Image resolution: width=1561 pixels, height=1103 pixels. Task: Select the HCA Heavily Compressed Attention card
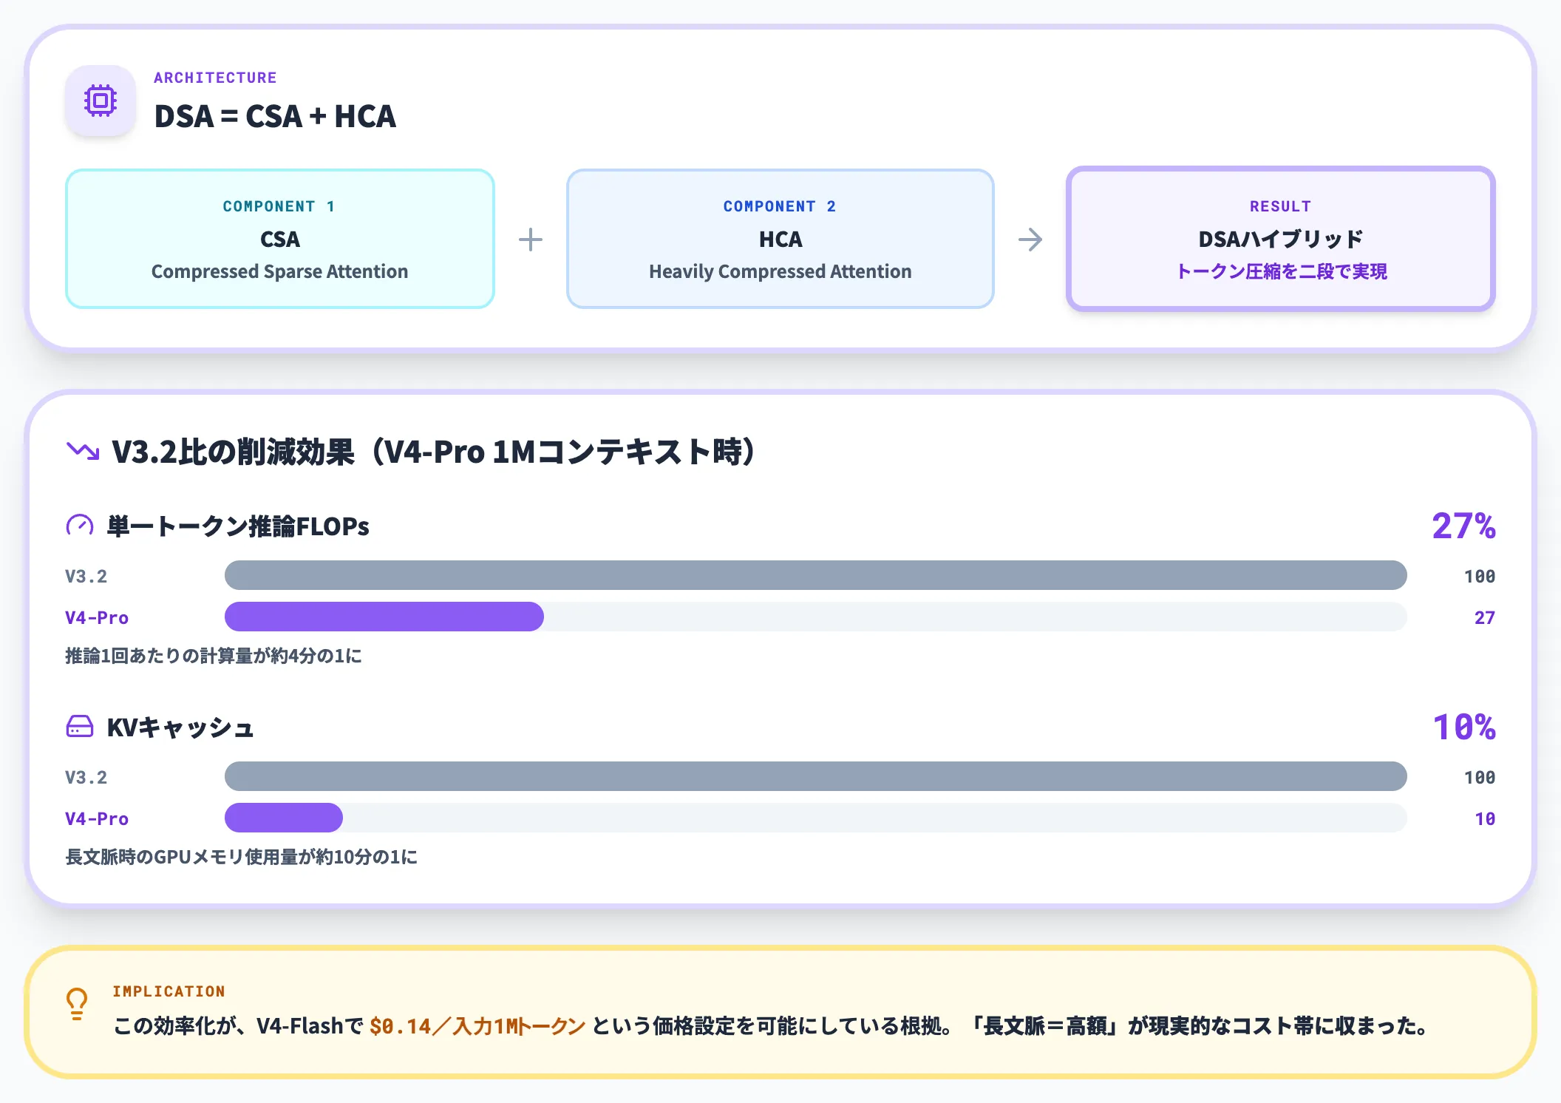(780, 238)
